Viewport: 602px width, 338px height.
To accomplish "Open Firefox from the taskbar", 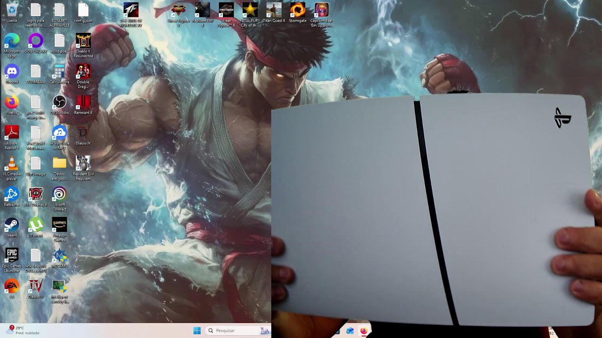I will [x=364, y=331].
